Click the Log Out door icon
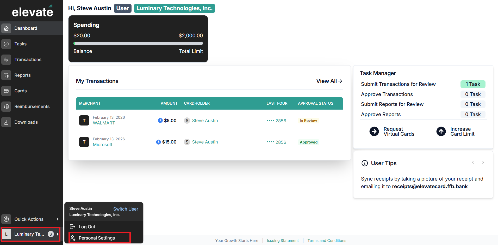 [72, 227]
